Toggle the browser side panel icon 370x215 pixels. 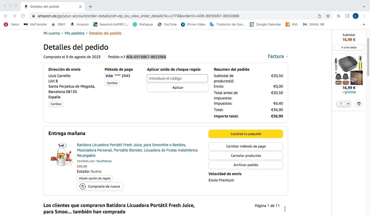pos(347,16)
